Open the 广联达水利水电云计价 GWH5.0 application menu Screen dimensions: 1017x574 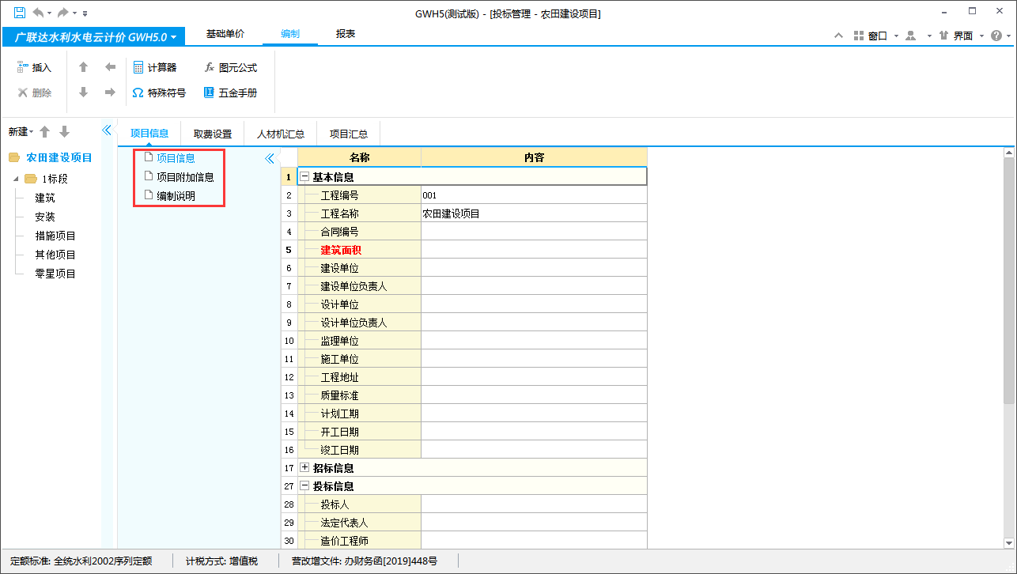click(x=94, y=36)
